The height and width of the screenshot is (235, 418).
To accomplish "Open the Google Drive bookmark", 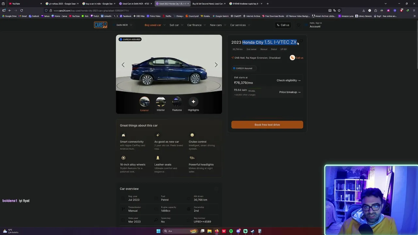I will [x=9, y=16].
